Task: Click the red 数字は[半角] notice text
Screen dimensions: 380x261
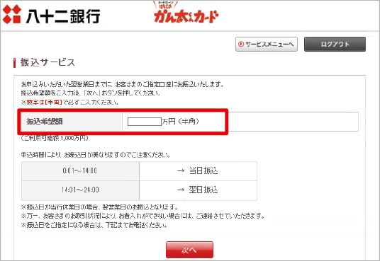Action: [45, 103]
